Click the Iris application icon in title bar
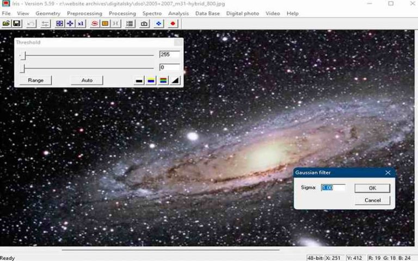 [x=5, y=3]
